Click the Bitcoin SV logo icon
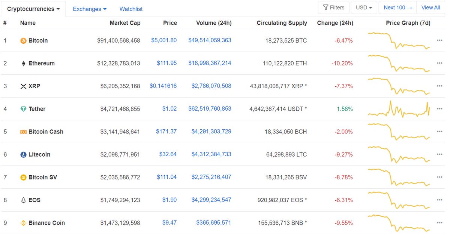This screenshot has width=450, height=234. (23, 178)
